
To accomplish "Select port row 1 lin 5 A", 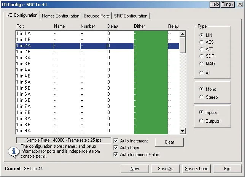I will tap(97, 82).
